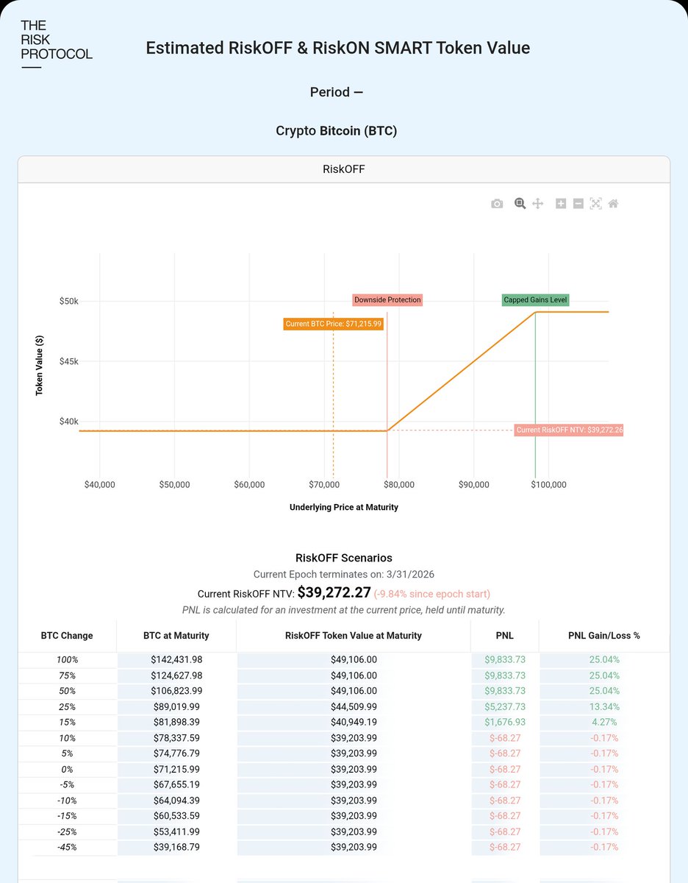Click the Crypto Bitcoin (BTC) heading

click(x=337, y=131)
